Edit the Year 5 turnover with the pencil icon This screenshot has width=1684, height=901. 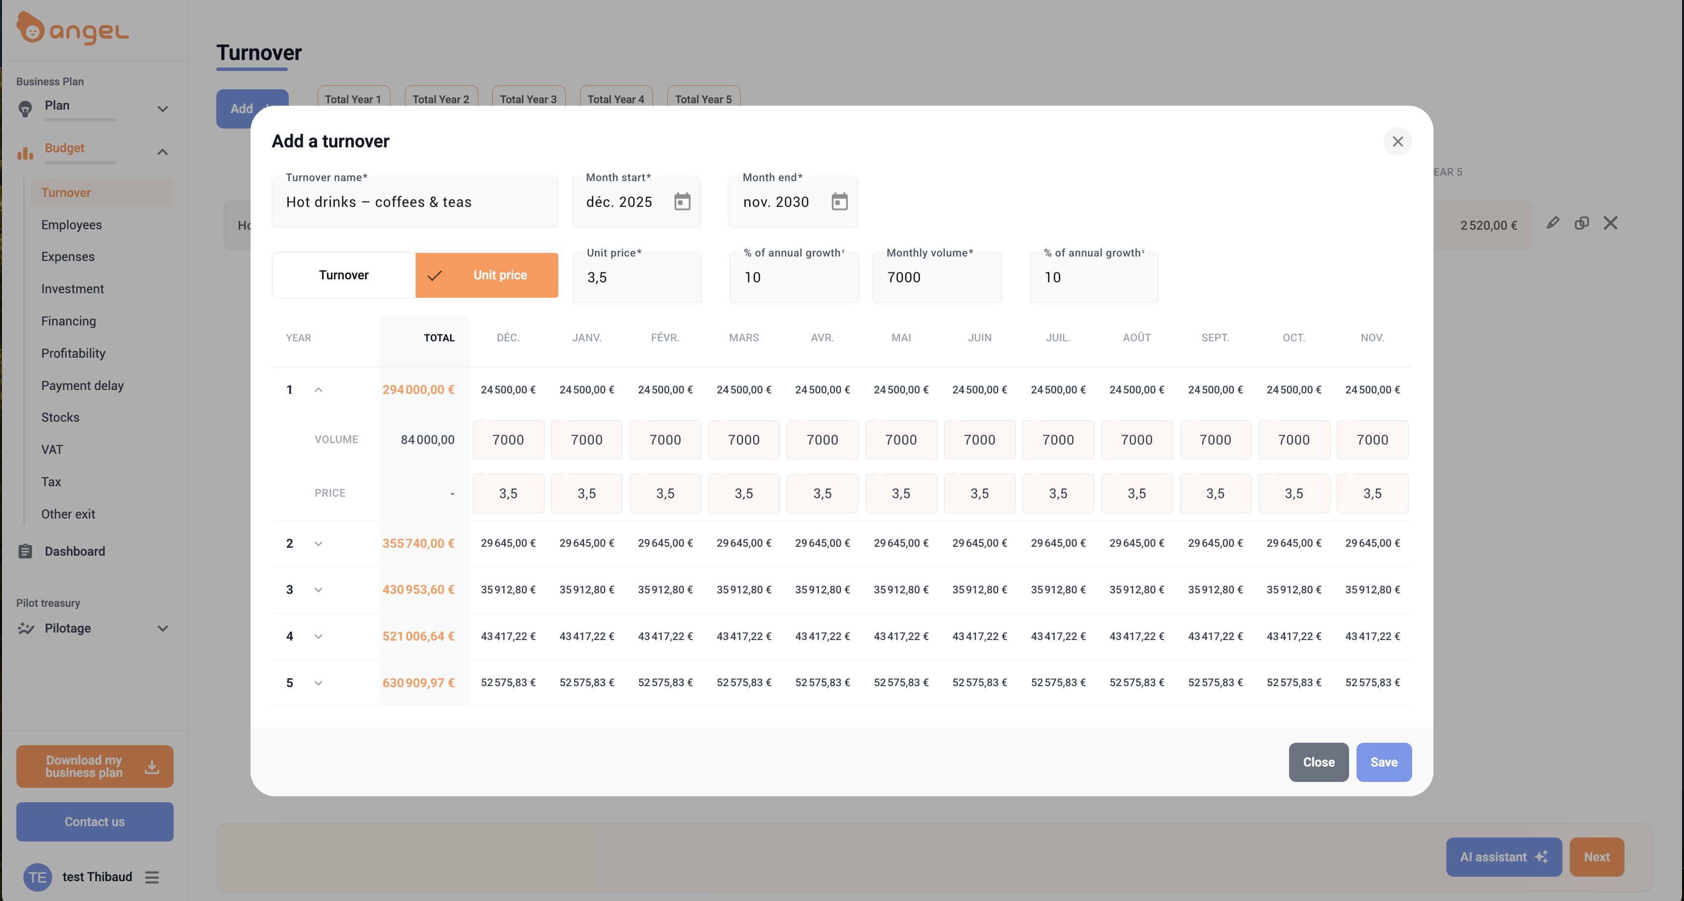click(1554, 223)
